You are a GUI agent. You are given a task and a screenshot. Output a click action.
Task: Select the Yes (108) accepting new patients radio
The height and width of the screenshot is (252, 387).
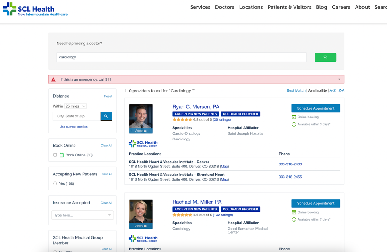[x=55, y=183]
